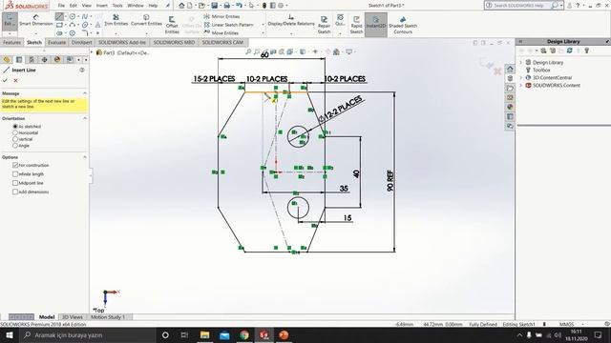Click the Mirror Entities command
The width and height of the screenshot is (611, 343).
pos(221,16)
